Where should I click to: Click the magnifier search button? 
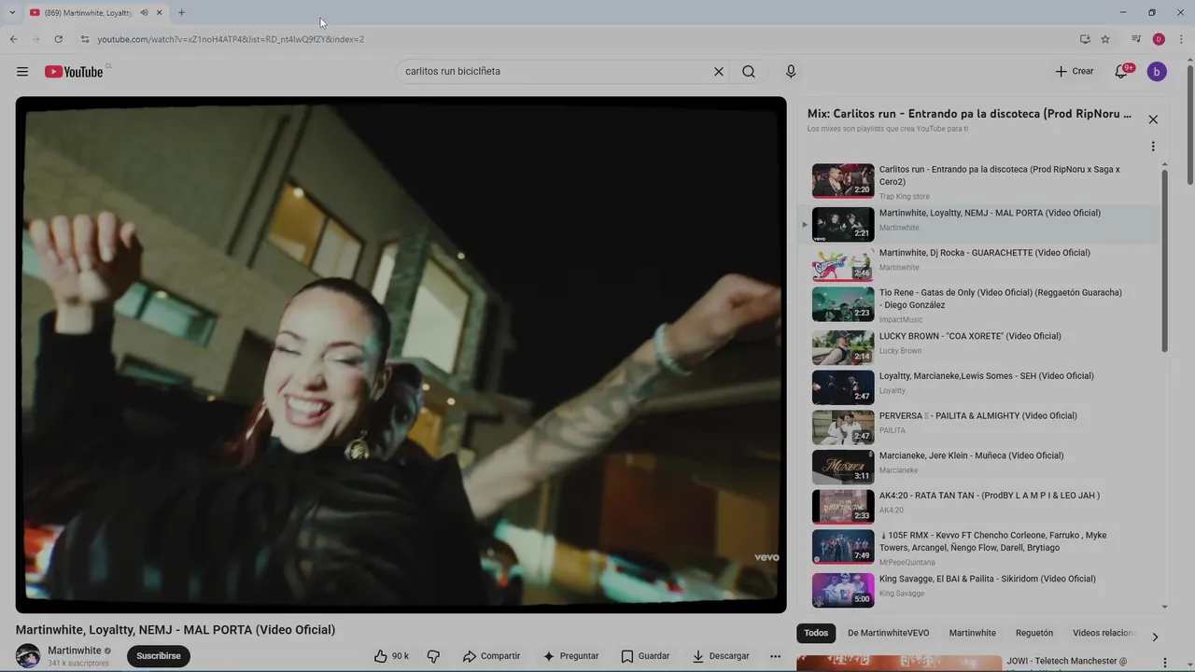point(749,72)
